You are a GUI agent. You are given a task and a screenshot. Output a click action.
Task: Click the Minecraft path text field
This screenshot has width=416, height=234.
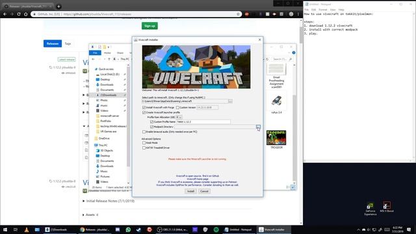point(185,101)
